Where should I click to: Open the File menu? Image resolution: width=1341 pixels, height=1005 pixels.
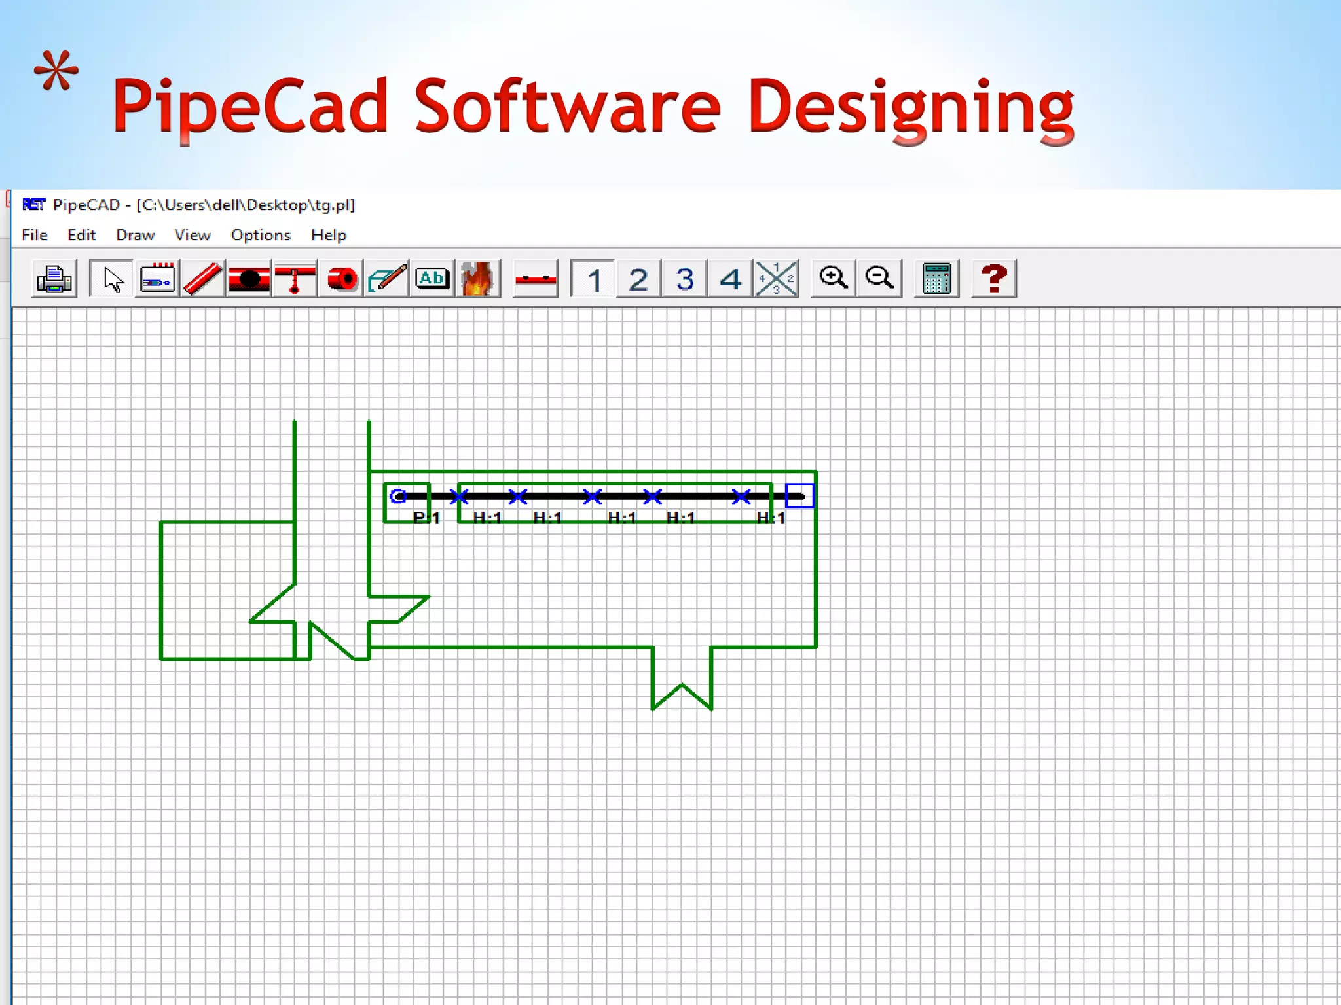click(34, 235)
